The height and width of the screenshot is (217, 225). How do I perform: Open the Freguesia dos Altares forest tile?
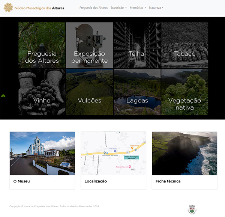(x=42, y=45)
